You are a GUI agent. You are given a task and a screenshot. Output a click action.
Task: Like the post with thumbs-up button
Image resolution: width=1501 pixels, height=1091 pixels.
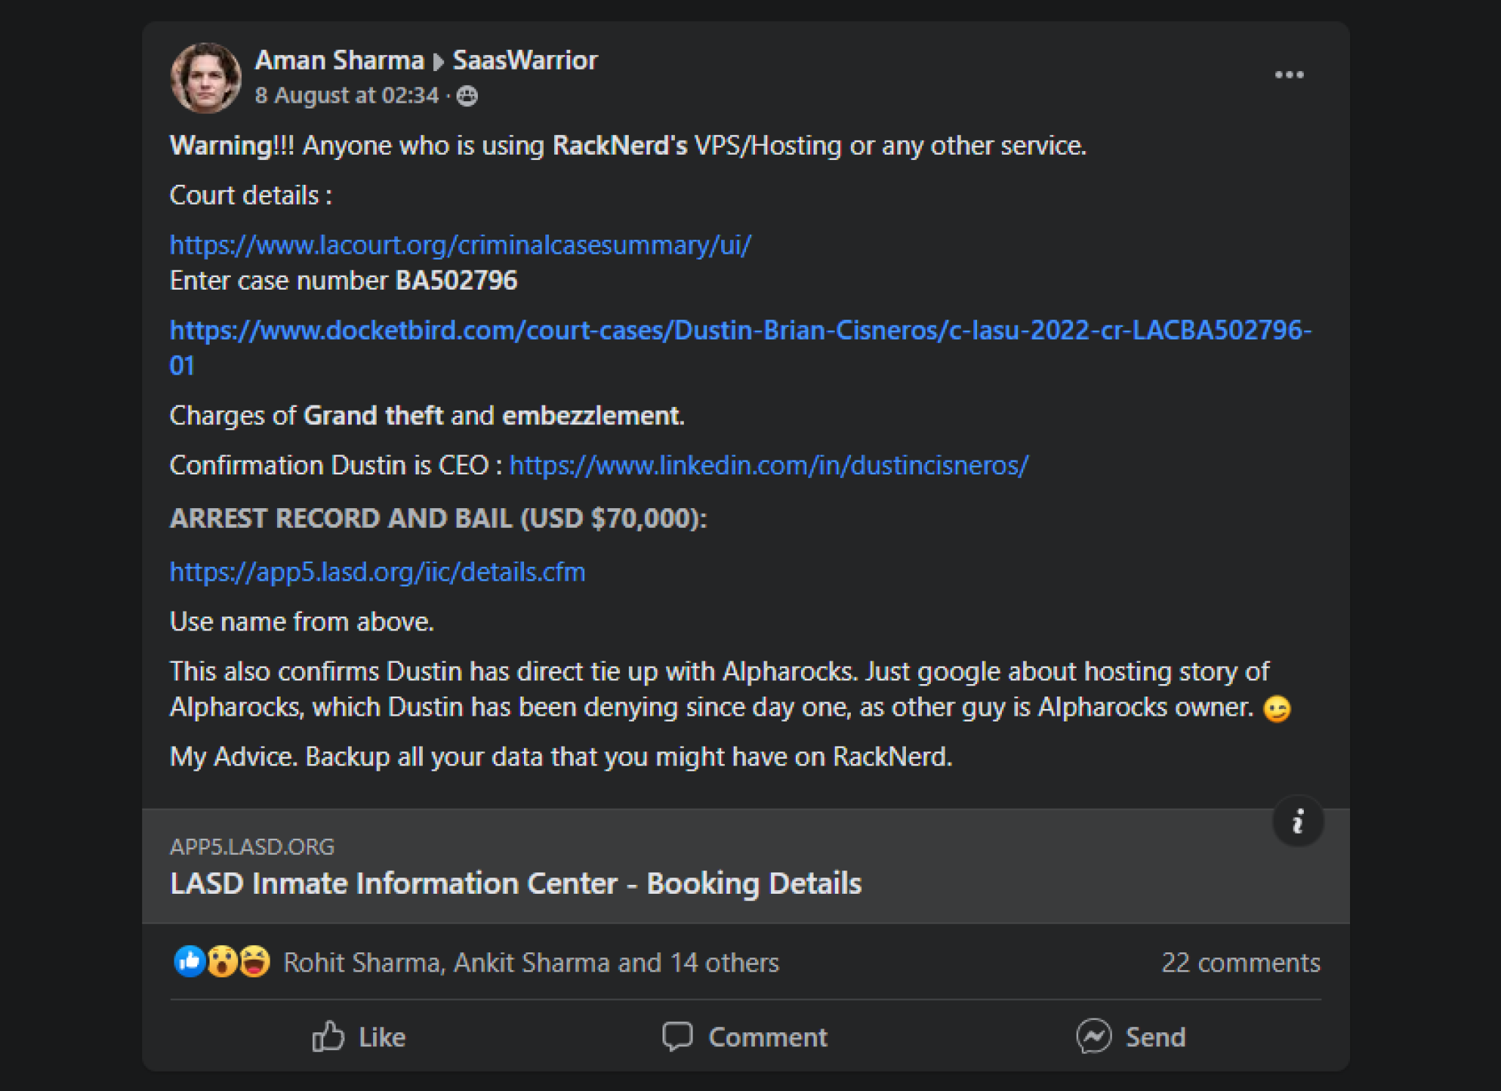[358, 1037]
